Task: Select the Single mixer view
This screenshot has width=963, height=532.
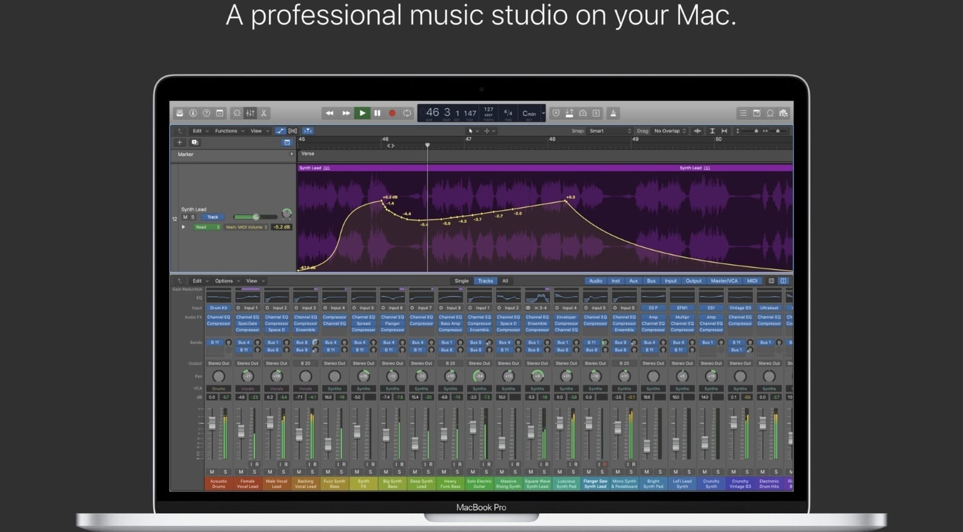Action: click(461, 281)
